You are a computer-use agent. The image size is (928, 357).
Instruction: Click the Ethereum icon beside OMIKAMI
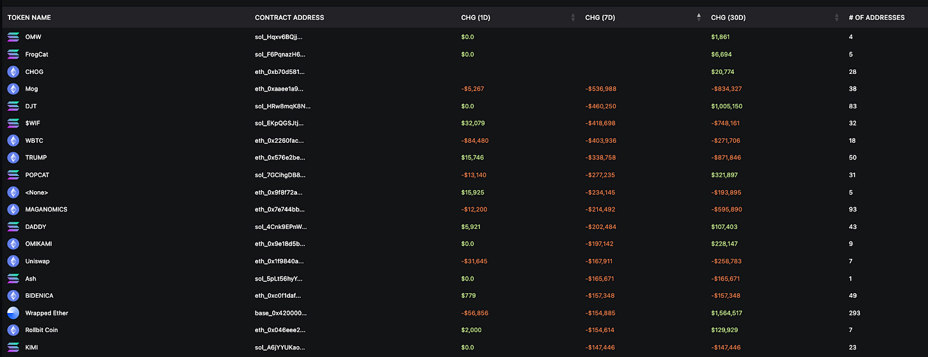[13, 244]
